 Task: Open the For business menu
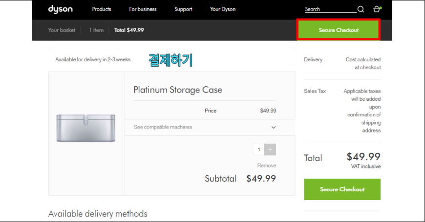(x=143, y=9)
